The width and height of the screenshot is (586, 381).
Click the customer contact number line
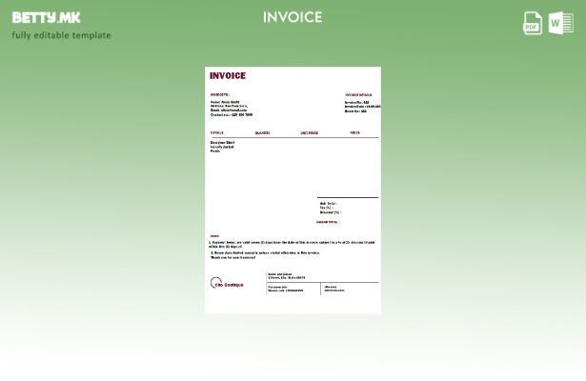click(232, 114)
